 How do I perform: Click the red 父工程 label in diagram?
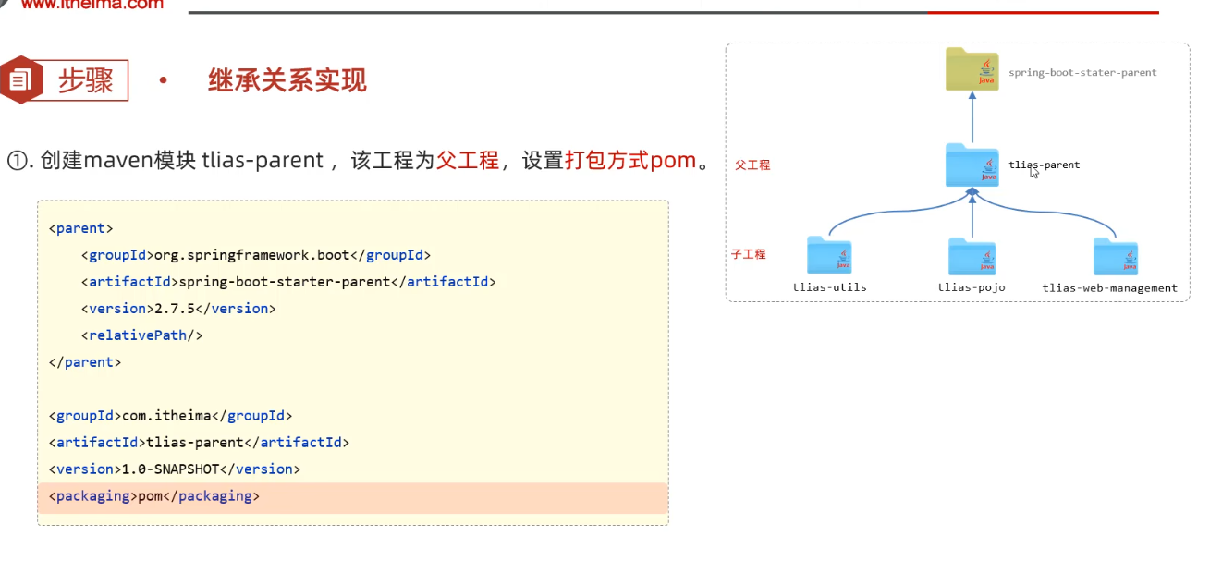(752, 165)
